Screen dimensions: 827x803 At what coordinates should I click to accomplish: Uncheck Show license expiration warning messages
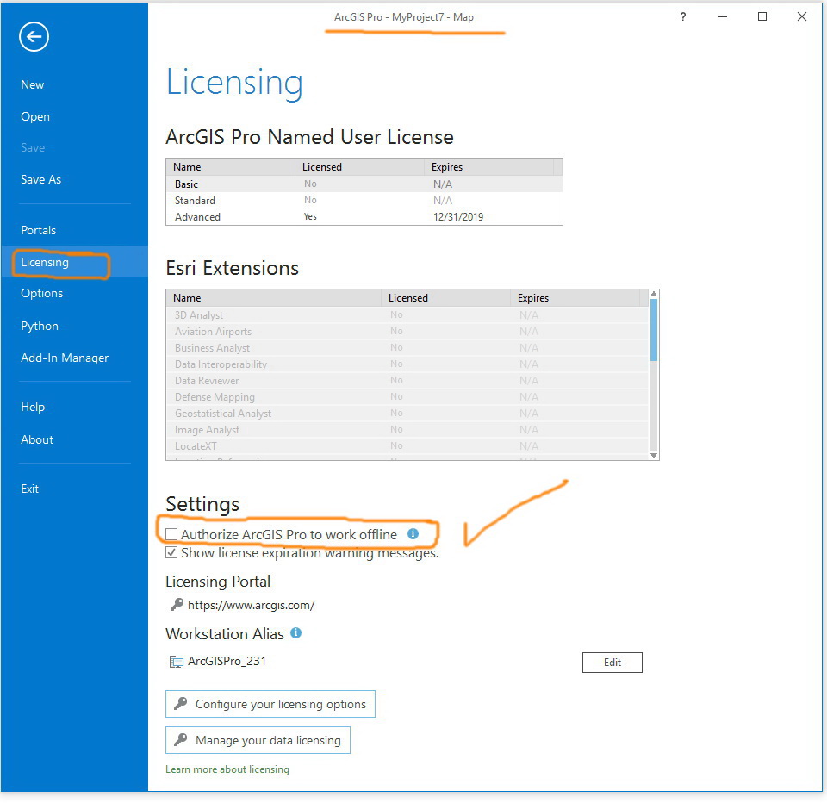tap(171, 552)
